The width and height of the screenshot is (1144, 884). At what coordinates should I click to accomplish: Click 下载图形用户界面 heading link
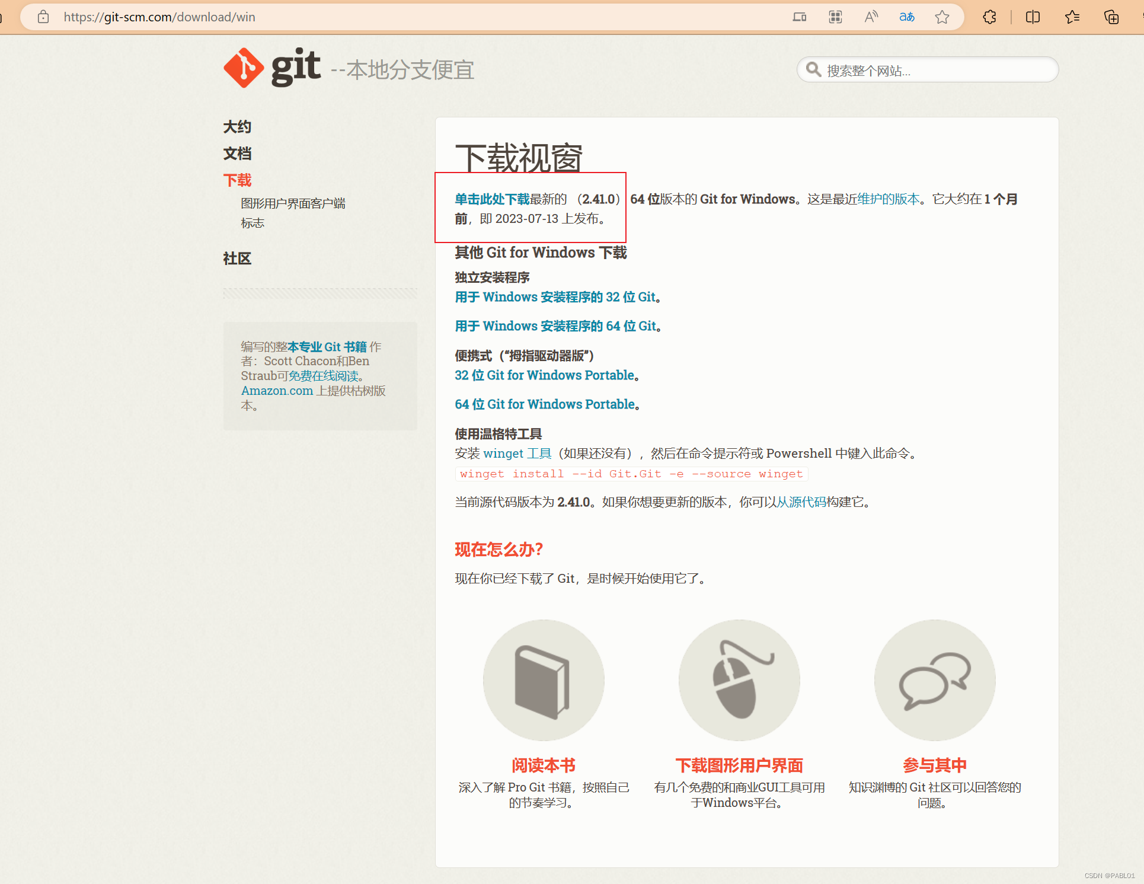[739, 765]
